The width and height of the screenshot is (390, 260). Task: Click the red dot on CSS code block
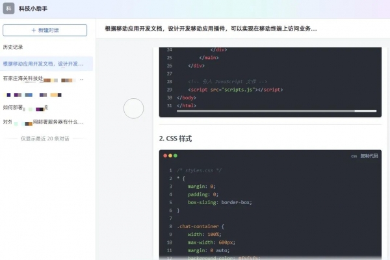pos(165,156)
